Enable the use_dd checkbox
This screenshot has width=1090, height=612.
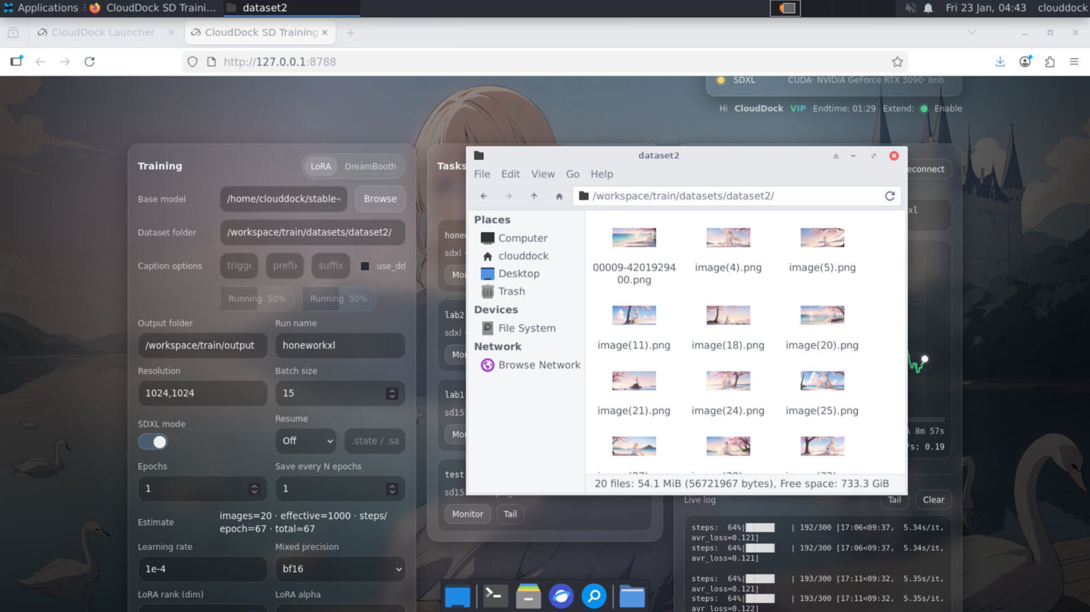tap(365, 266)
